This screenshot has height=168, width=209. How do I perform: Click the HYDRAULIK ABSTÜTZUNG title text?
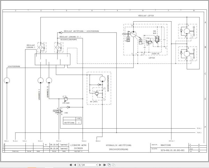click(118, 145)
